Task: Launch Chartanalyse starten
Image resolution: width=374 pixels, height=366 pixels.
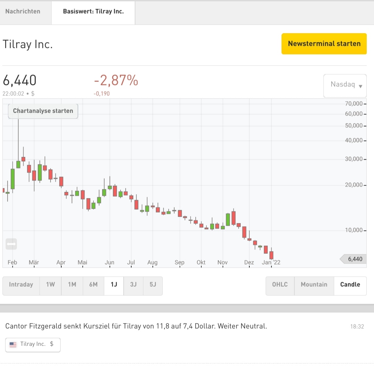Action: pyautogui.click(x=43, y=111)
